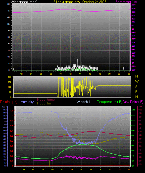145x173 pixels.
Task: Click the sunrise dotted marker near 07 hours
Action: [49, 163]
